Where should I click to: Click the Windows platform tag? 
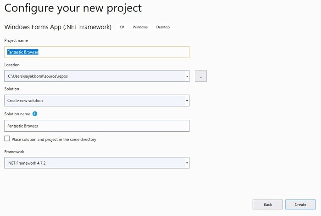point(140,27)
